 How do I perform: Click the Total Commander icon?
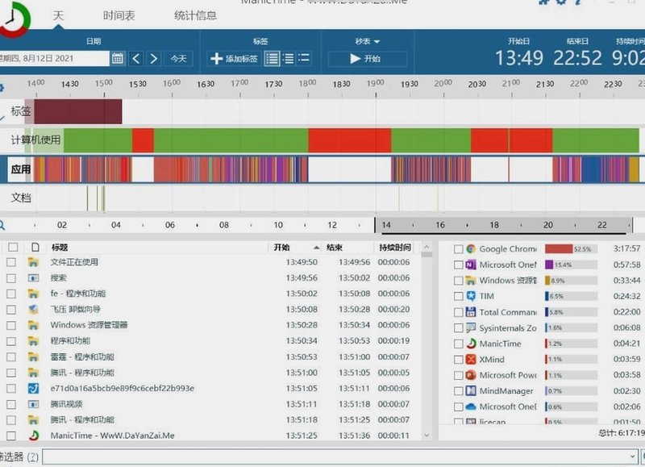[471, 312]
